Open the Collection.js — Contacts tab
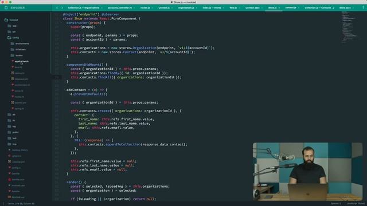This screenshot has width=367, height=206. [x=318, y=7]
